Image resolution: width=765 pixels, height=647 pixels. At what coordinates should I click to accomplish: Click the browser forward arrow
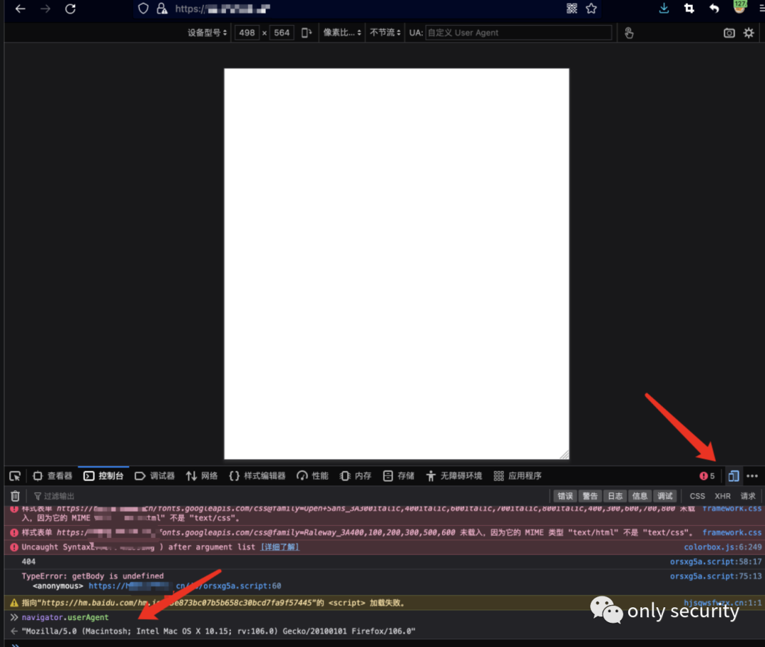45,9
